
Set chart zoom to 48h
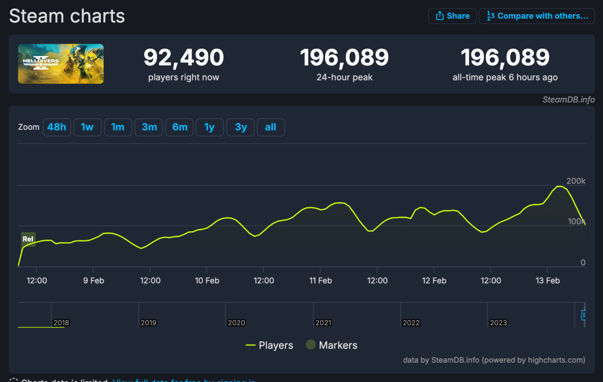(57, 127)
